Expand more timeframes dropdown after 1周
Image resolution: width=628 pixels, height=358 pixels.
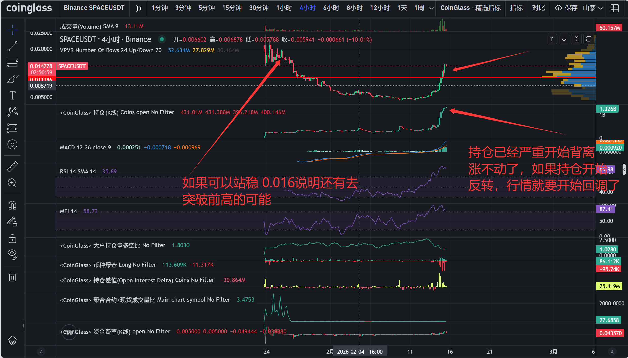tap(431, 8)
